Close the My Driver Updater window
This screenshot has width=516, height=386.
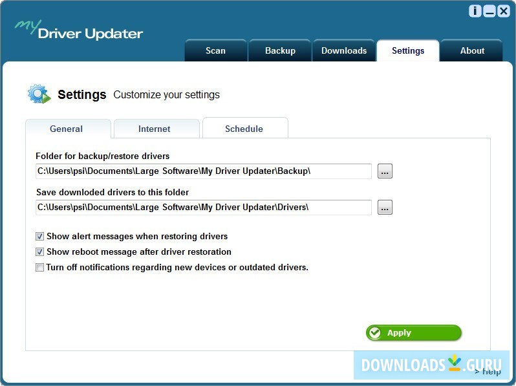coord(504,11)
